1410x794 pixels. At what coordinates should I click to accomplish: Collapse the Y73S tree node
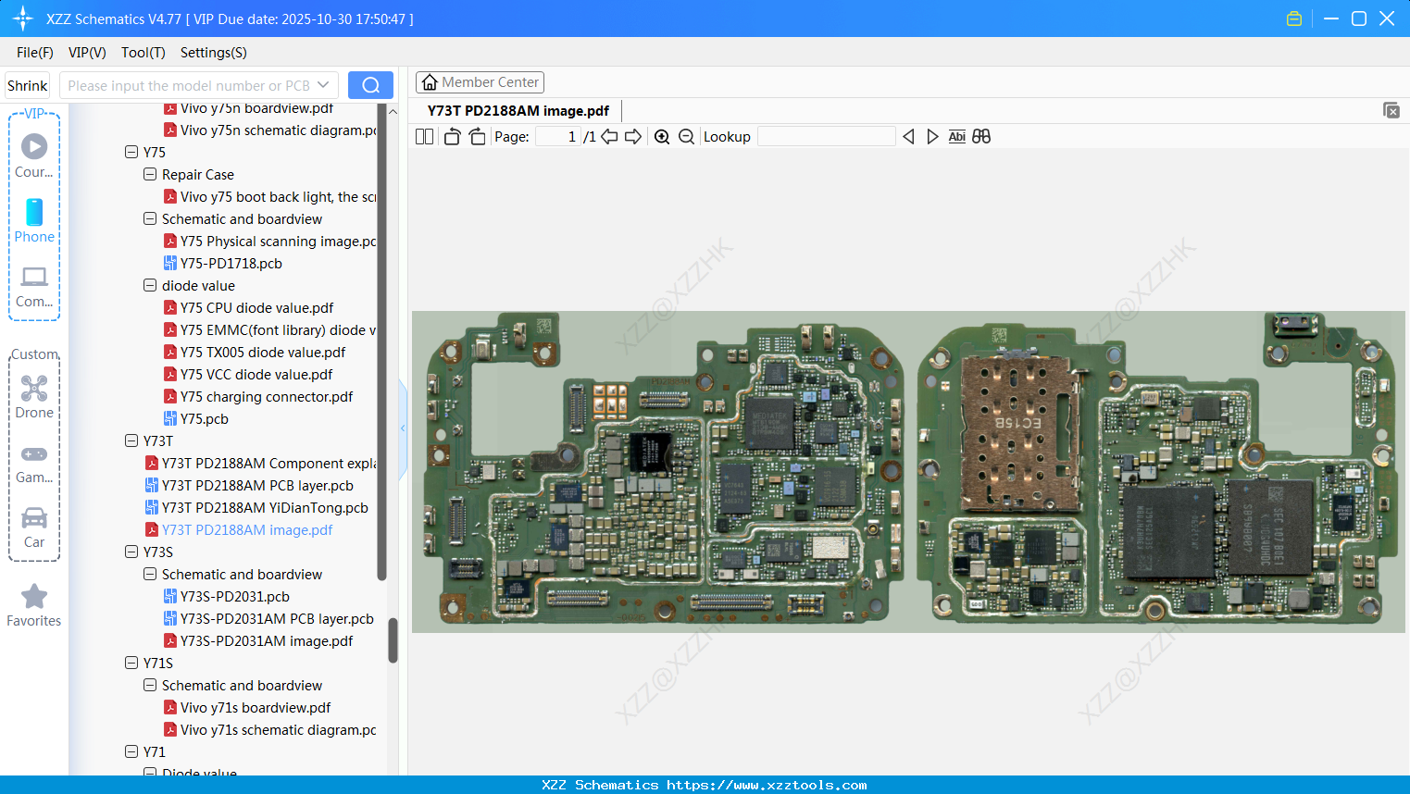131,552
